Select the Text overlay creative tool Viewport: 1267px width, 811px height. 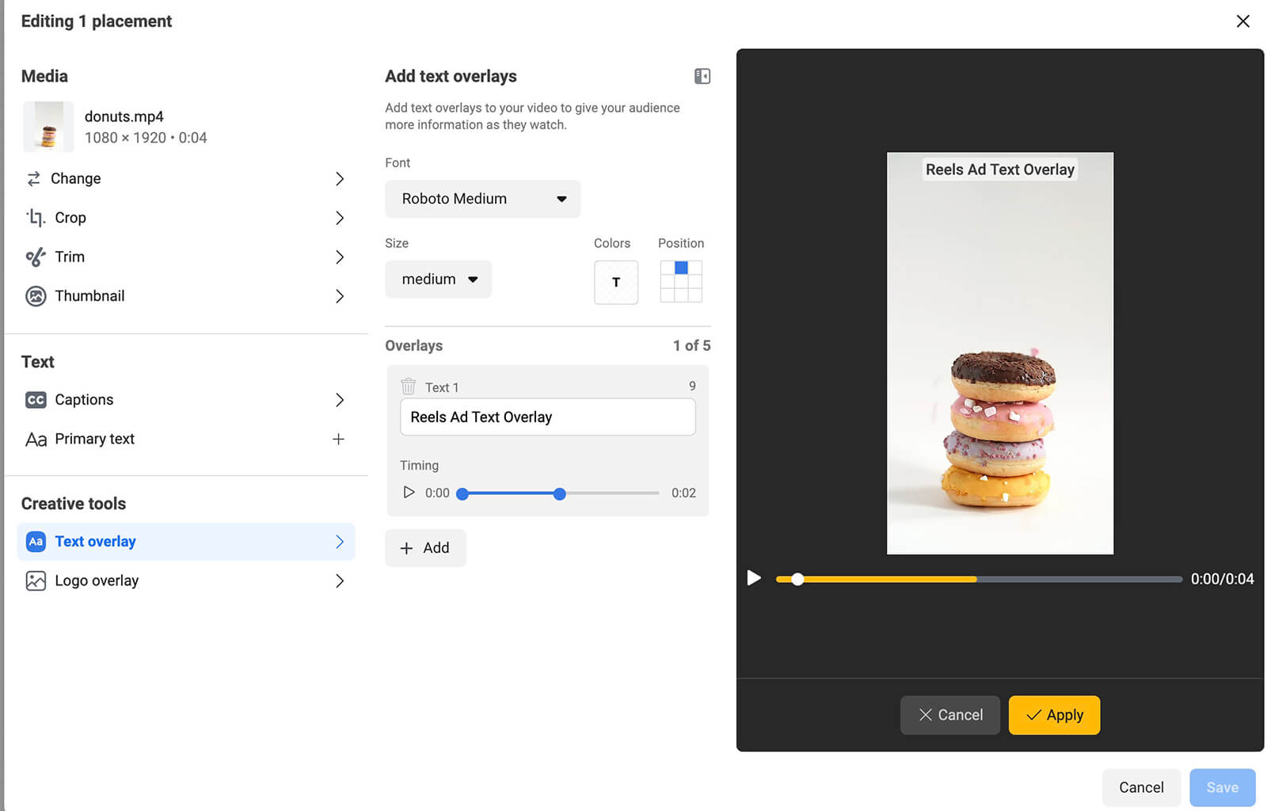tap(186, 542)
